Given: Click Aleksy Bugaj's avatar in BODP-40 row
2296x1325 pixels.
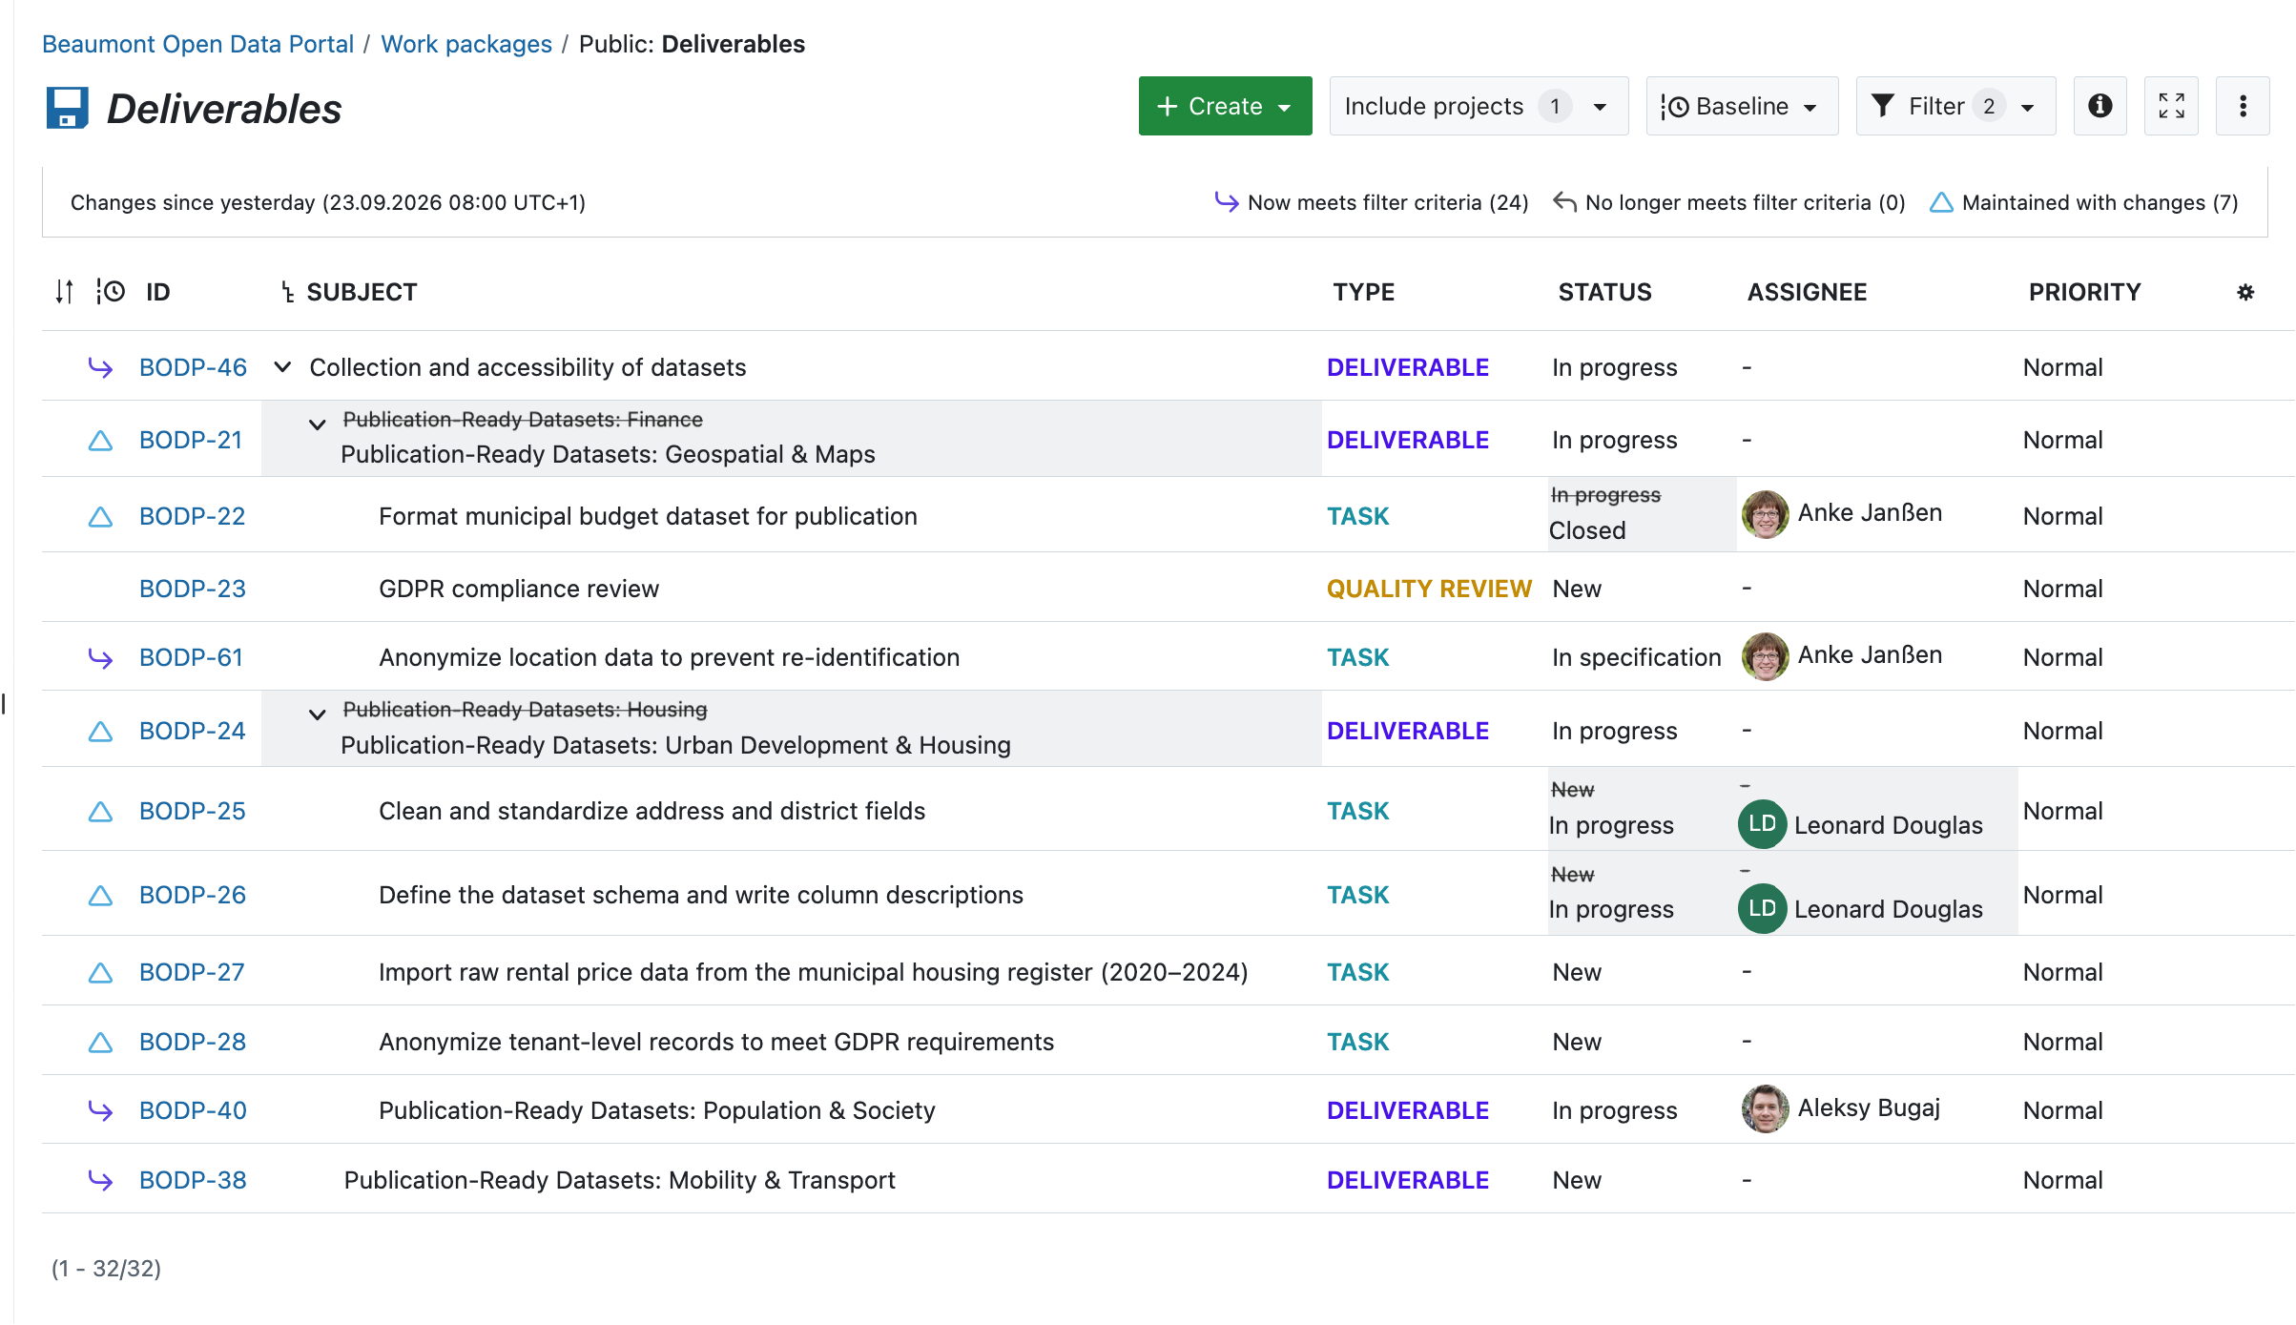Looking at the screenshot, I should pos(1765,1108).
